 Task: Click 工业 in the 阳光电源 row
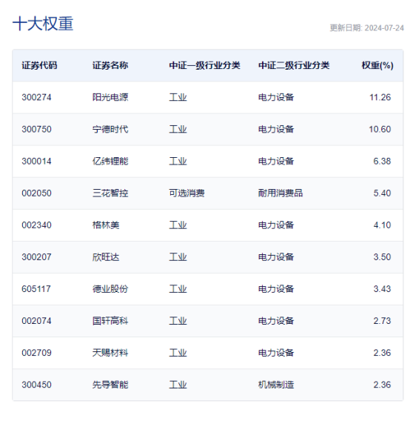[178, 97]
